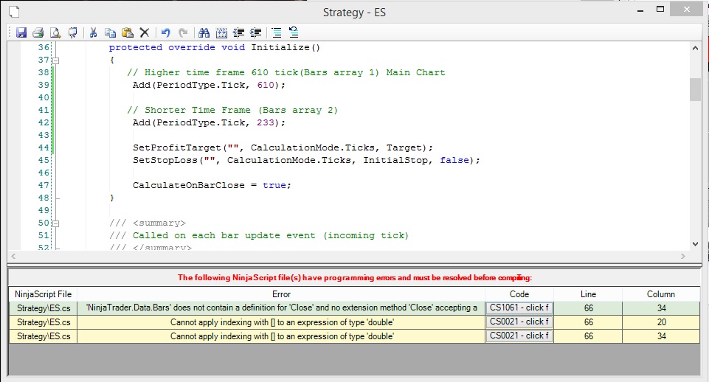709x382 pixels.
Task: Place cursor on 'Add(PeriodType.Tick, 610);' line
Action: pyautogui.click(x=209, y=85)
